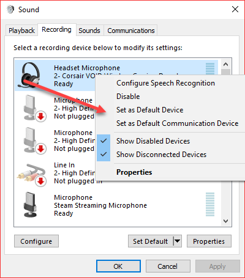Select Disable in the context menu
This screenshot has height=278, width=245.
[x=128, y=97]
